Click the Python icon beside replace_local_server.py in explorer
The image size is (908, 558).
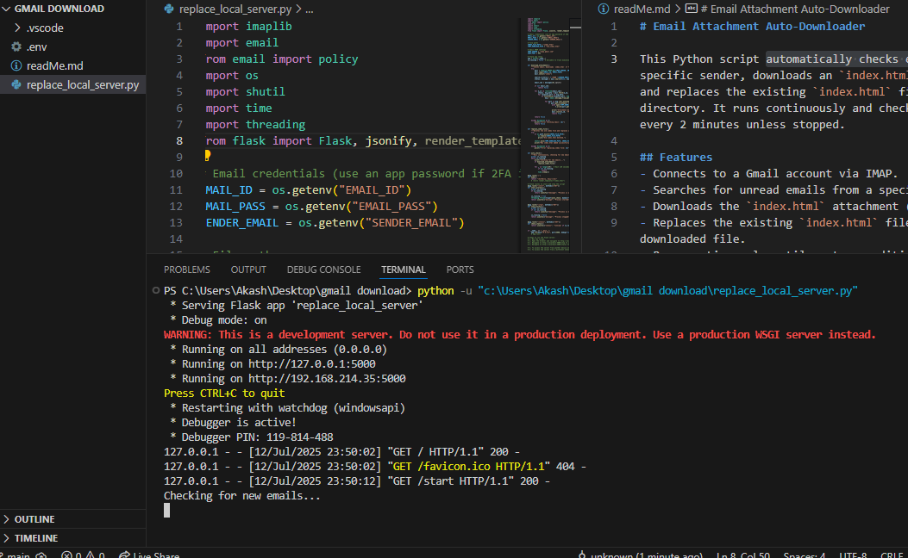[x=16, y=84]
